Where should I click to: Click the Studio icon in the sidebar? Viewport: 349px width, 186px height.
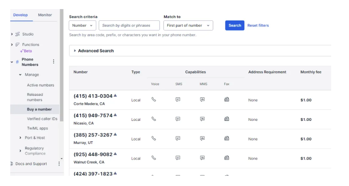pos(18,34)
